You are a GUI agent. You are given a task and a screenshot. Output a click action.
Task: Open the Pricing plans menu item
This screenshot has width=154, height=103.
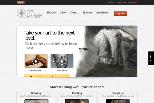pos(63,13)
